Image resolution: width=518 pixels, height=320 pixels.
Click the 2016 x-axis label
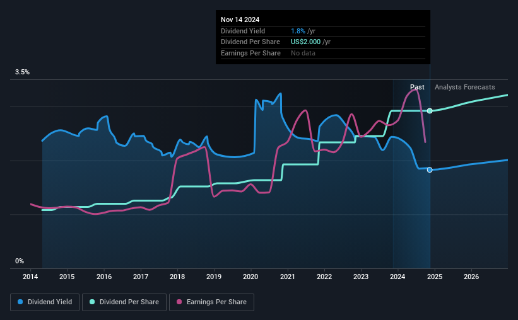tap(104, 277)
